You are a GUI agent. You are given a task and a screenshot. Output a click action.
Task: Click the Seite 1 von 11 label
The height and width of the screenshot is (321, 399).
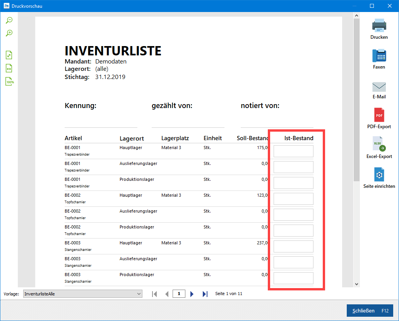coord(229,294)
